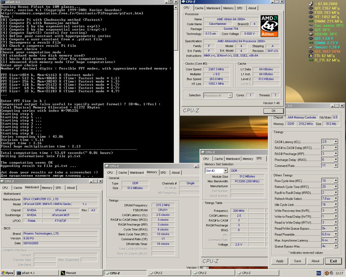Open Slot #2 selection dropdown in SPD

pos(225,171)
